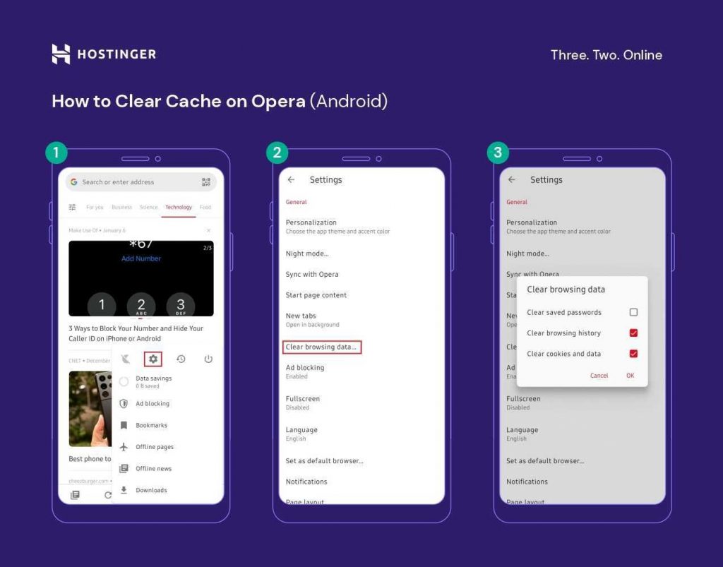The height and width of the screenshot is (567, 723).
Task: Open Fullscreen setting in phone 2
Action: (302, 403)
